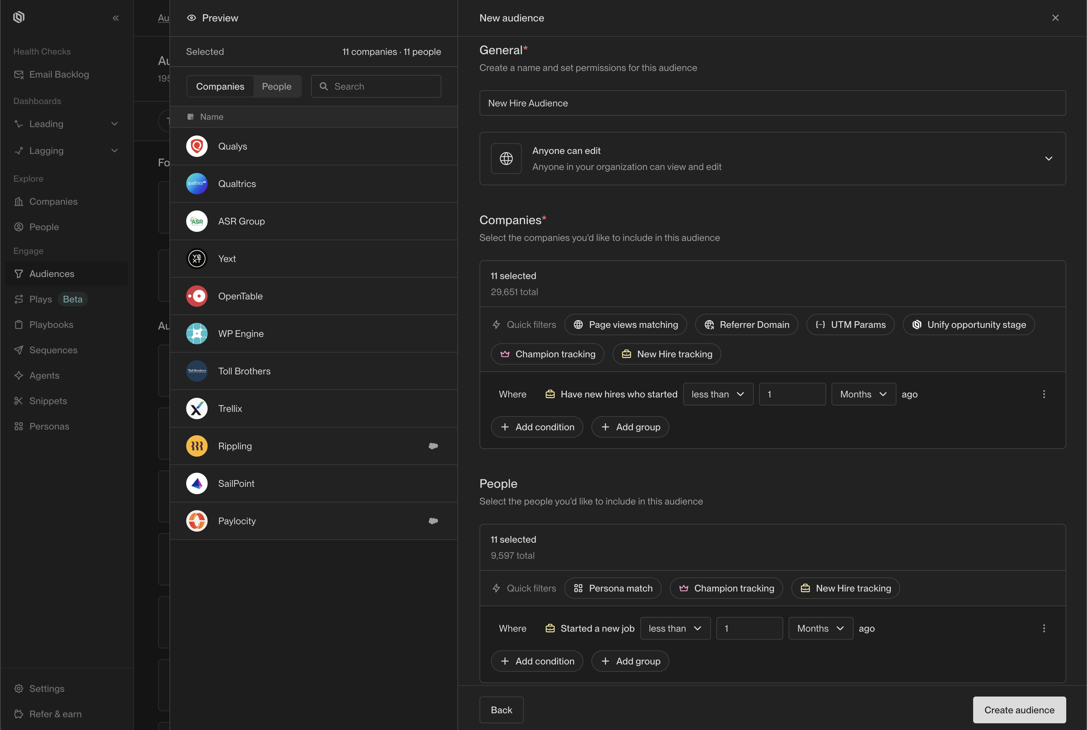The width and height of the screenshot is (1087, 730).
Task: Click the OpenTable company logo
Action: tap(197, 296)
